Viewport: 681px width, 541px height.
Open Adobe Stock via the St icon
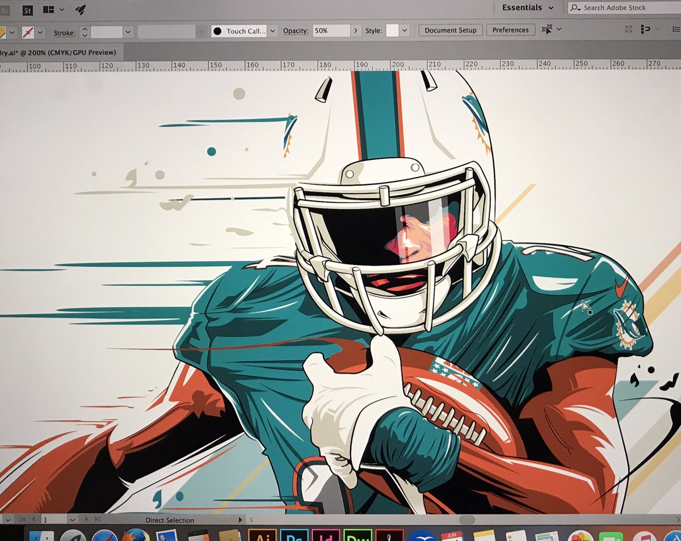click(27, 10)
